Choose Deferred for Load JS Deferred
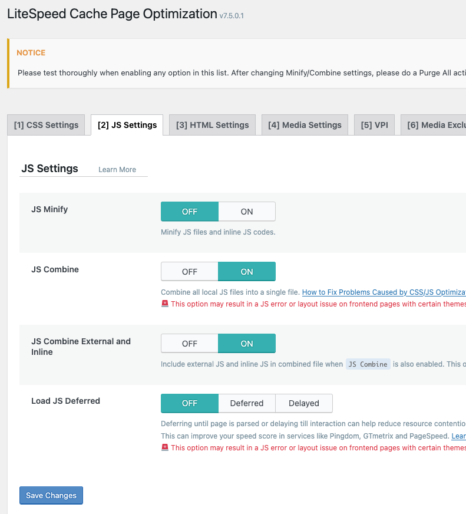 click(x=247, y=403)
